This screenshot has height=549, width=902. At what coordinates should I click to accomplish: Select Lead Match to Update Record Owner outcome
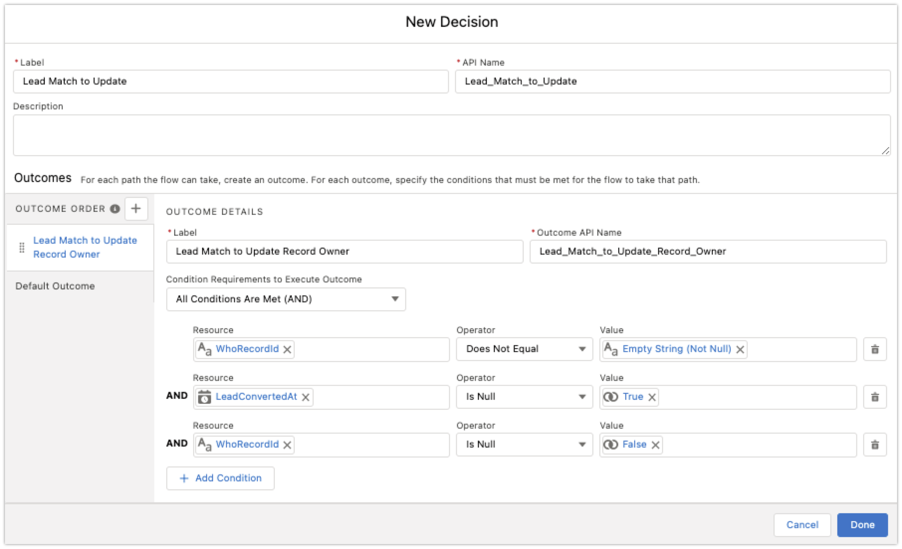(x=85, y=247)
